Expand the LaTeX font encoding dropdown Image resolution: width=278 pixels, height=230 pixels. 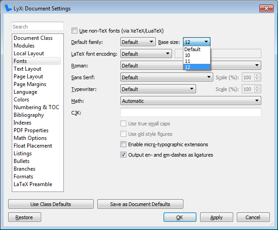[146, 53]
